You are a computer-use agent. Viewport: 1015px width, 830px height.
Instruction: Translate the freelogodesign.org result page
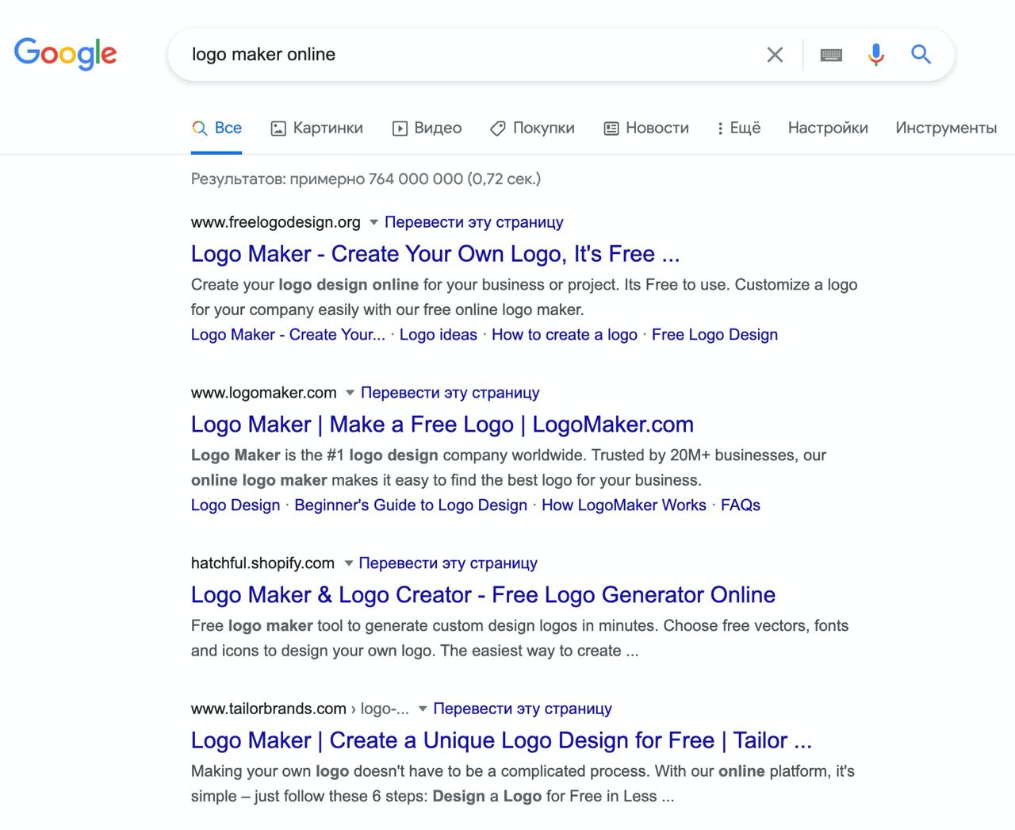coord(474,222)
